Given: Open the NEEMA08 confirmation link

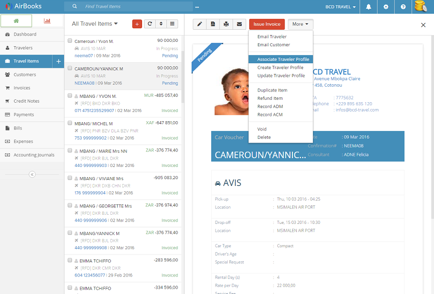Looking at the screenshot, I should pyautogui.click(x=85, y=83).
